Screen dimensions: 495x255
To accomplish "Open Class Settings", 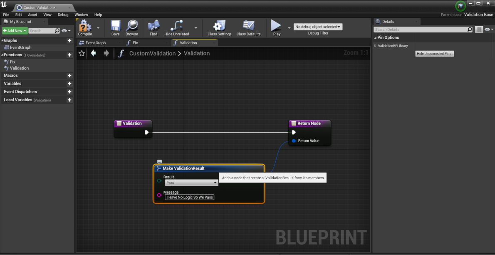I will pyautogui.click(x=219, y=27).
